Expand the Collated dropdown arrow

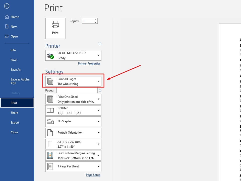point(98,110)
